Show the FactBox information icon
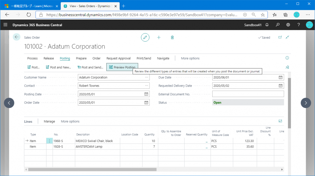This screenshot has height=176, width=315. [x=287, y=58]
